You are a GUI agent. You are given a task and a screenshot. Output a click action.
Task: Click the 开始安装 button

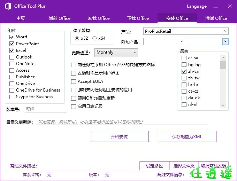[x=119, y=136]
